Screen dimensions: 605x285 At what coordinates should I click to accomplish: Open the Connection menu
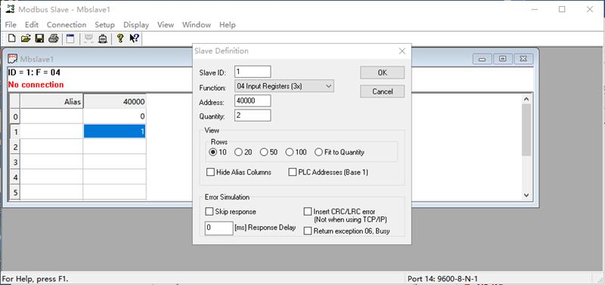pyautogui.click(x=67, y=25)
